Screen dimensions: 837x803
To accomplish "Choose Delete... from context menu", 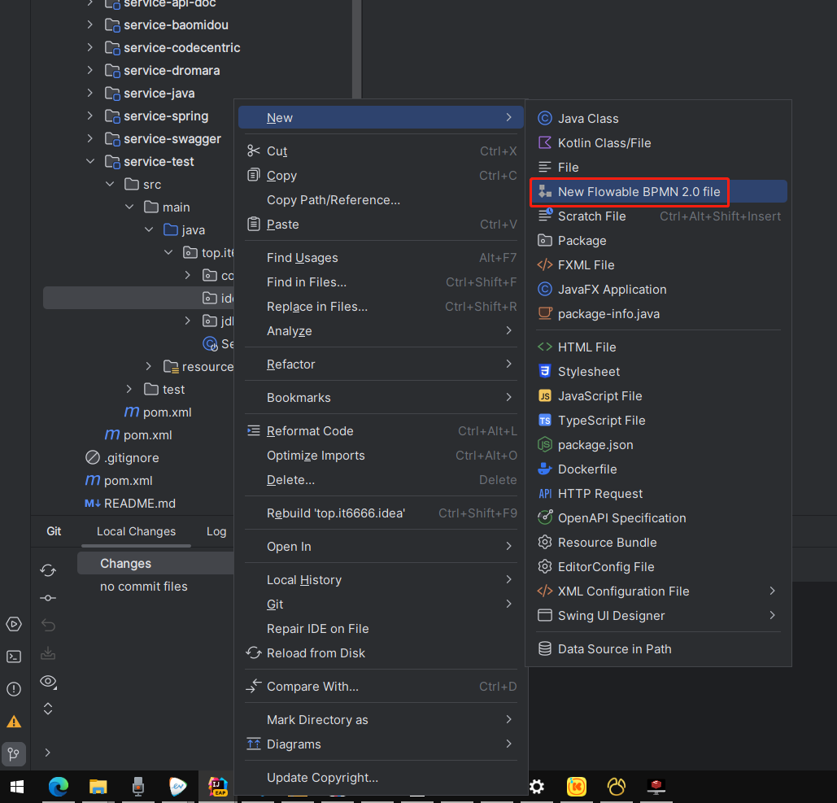I will click(x=381, y=480).
